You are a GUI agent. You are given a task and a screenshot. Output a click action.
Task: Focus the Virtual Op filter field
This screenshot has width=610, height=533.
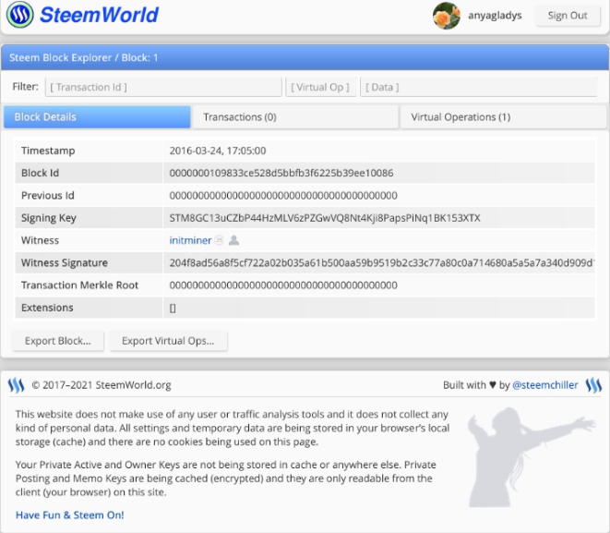(x=321, y=87)
